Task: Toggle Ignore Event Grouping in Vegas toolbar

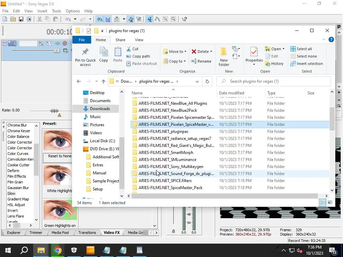Action: click(x=139, y=19)
